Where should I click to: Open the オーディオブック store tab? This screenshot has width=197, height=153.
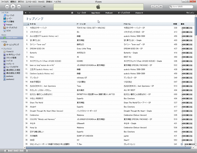tap(124, 13)
